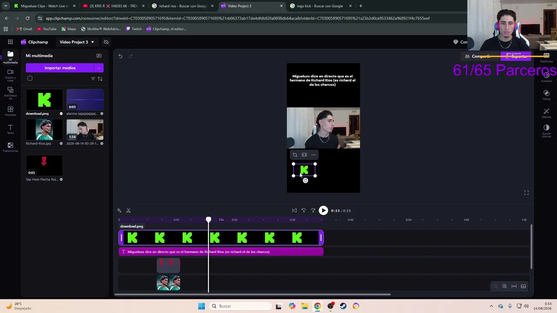
Task: Open the Gmail bookmark
Action: 24,29
